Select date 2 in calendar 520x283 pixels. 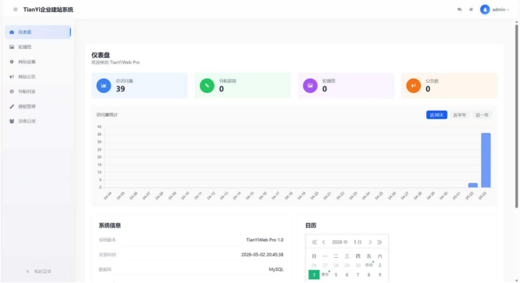point(380,265)
